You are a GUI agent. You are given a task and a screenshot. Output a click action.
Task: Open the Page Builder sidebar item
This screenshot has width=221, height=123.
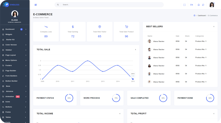11,71
